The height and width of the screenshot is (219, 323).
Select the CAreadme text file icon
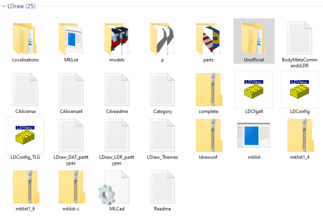pos(117,90)
